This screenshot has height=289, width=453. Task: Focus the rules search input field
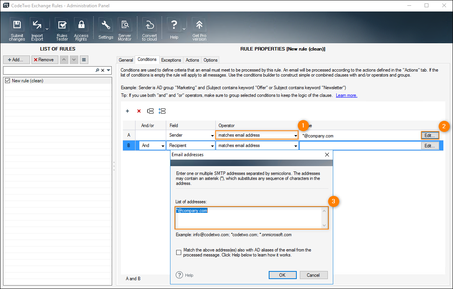(49, 70)
